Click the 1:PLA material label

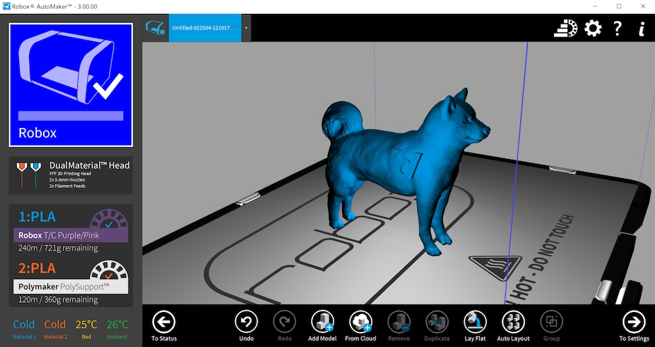pos(37,217)
